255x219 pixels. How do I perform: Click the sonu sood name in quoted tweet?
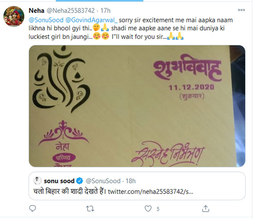58,181
